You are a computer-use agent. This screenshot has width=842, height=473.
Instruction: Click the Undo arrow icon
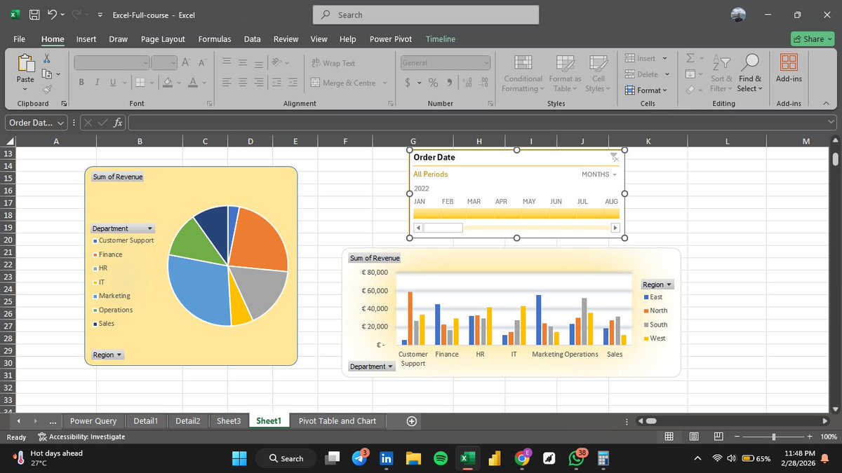tap(53, 15)
